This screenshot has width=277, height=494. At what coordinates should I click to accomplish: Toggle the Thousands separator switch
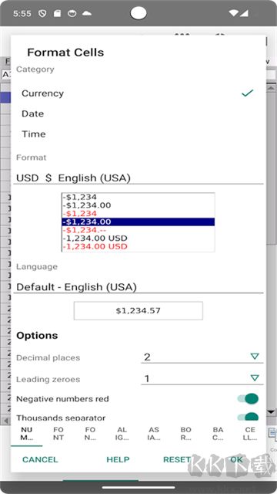(x=248, y=417)
